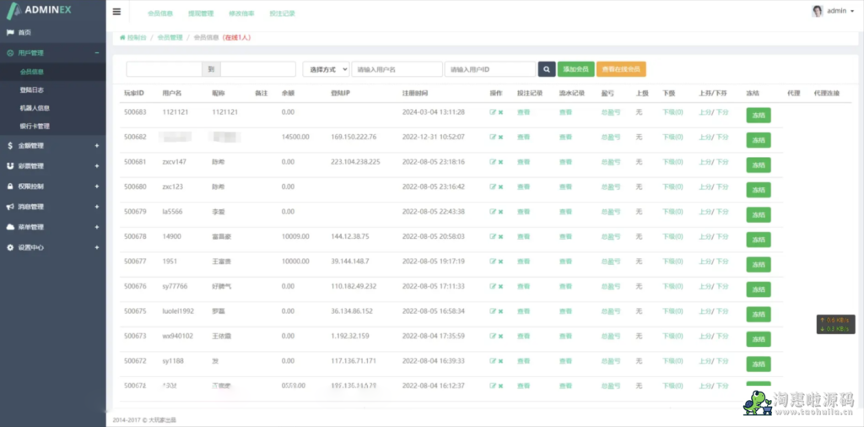Edit user zxc123 using the pencil icon
Image resolution: width=864 pixels, height=427 pixels.
tap(493, 186)
